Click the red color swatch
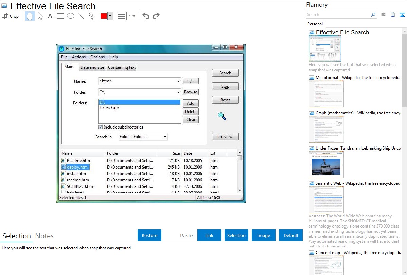This screenshot has height=275, width=407. point(104,16)
